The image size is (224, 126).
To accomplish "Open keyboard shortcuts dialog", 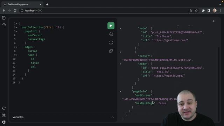I will click(4, 115).
